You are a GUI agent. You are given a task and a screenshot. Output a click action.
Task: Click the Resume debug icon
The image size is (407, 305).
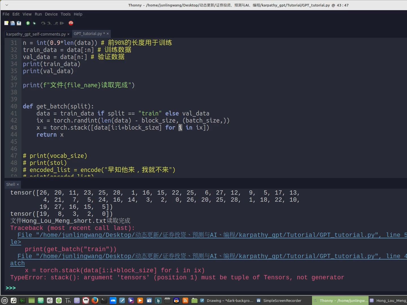tap(62, 23)
